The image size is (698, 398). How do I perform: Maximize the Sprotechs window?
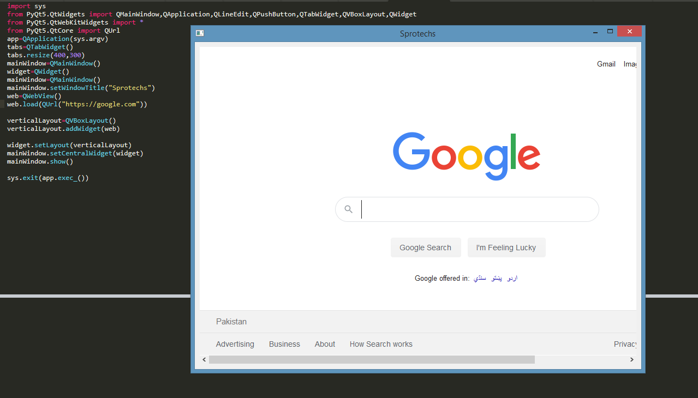pyautogui.click(x=610, y=32)
